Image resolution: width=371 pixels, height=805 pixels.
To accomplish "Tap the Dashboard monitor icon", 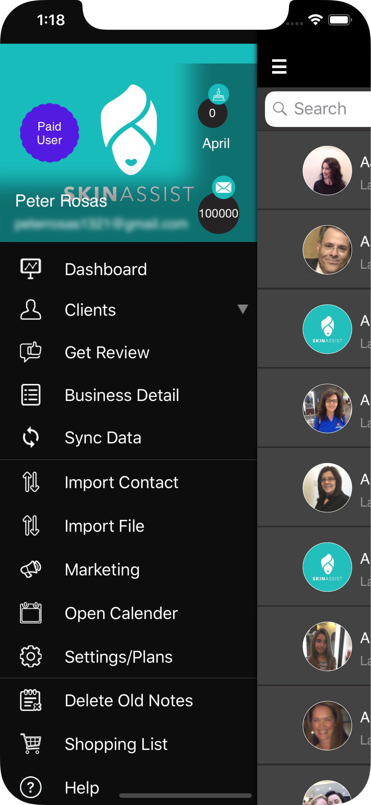I will (x=30, y=269).
